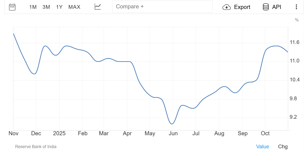The width and height of the screenshot is (306, 155).
Task: Click the API database stack icon
Action: pos(266,7)
